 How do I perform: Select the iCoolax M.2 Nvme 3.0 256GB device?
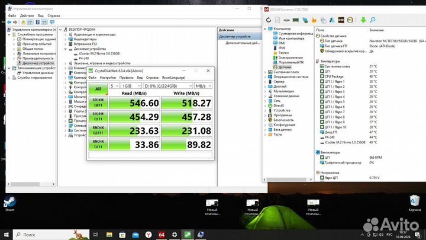pos(99,53)
